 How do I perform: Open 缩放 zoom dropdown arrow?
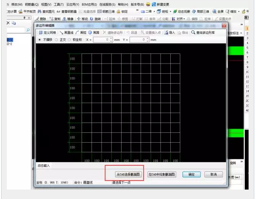[x=239, y=12]
